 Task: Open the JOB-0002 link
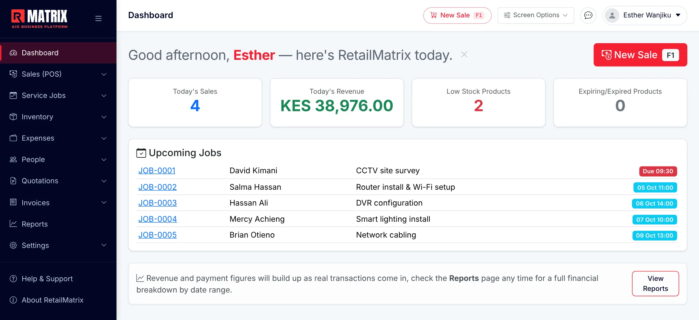[158, 187]
